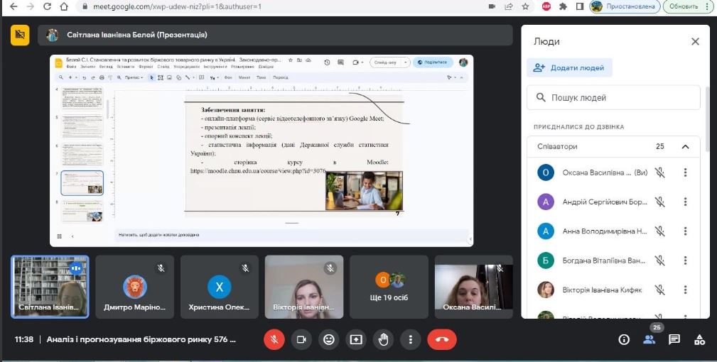Mute Анна Володимирівна's microphone

pyautogui.click(x=659, y=231)
